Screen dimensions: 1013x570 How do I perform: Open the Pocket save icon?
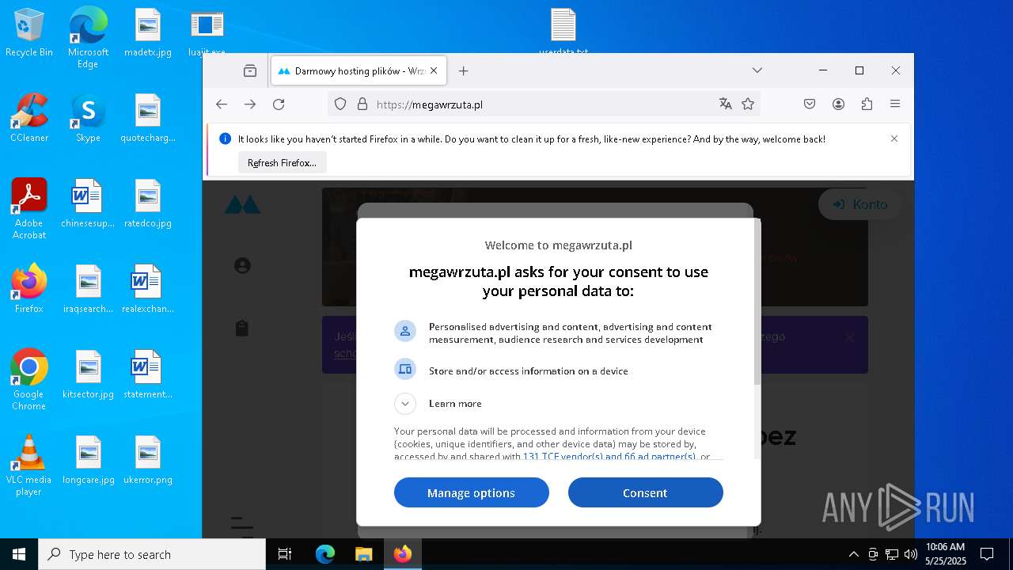click(x=810, y=104)
